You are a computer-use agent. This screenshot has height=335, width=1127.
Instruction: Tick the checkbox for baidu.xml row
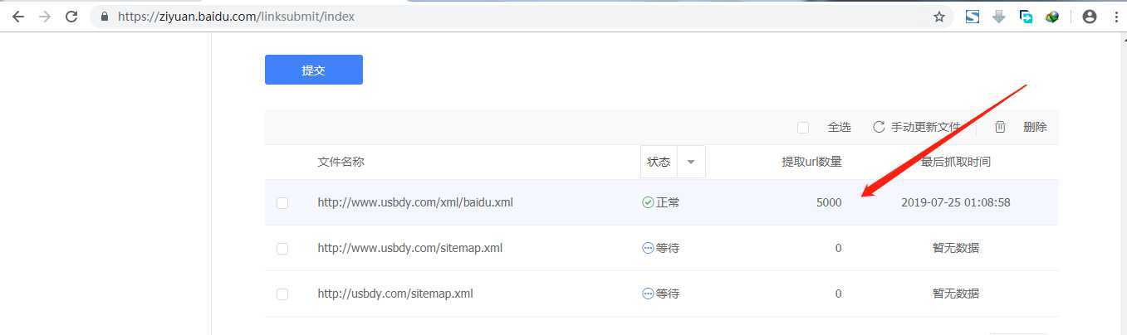[282, 203]
